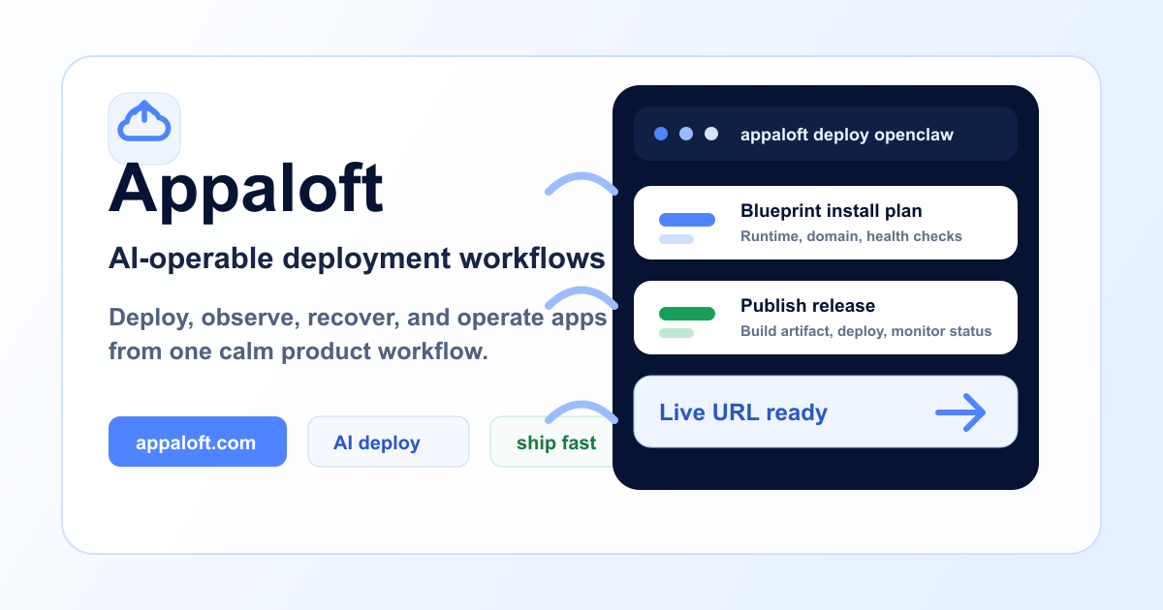Click the green bar icon beside Publish release

coord(686,314)
